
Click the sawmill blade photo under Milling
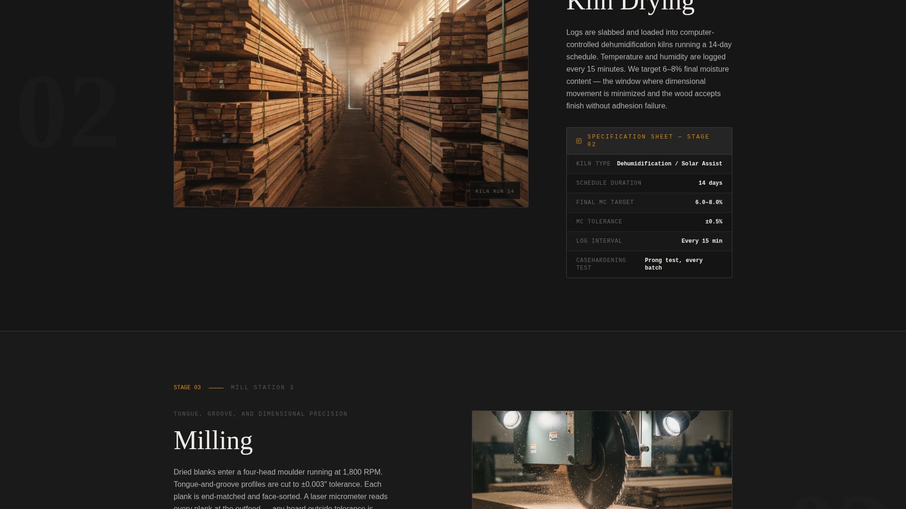coord(602,460)
